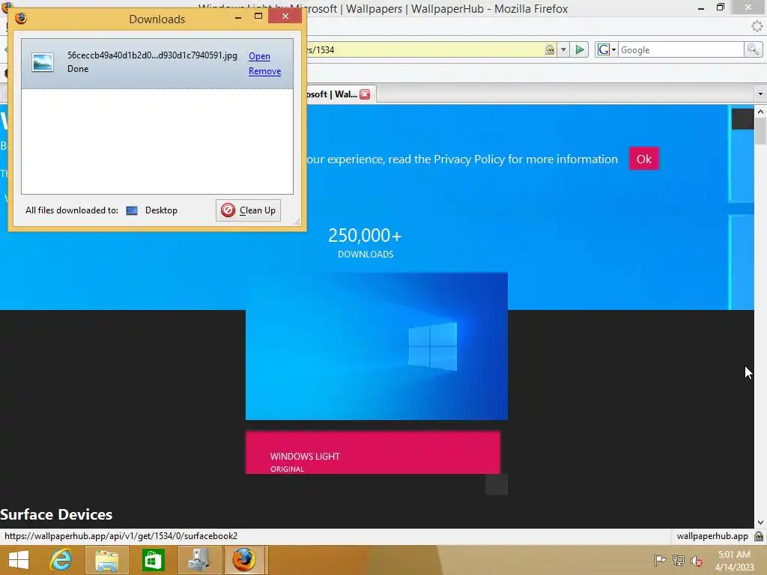Click the status bar security lock icon
The height and width of the screenshot is (575, 767).
(x=760, y=536)
